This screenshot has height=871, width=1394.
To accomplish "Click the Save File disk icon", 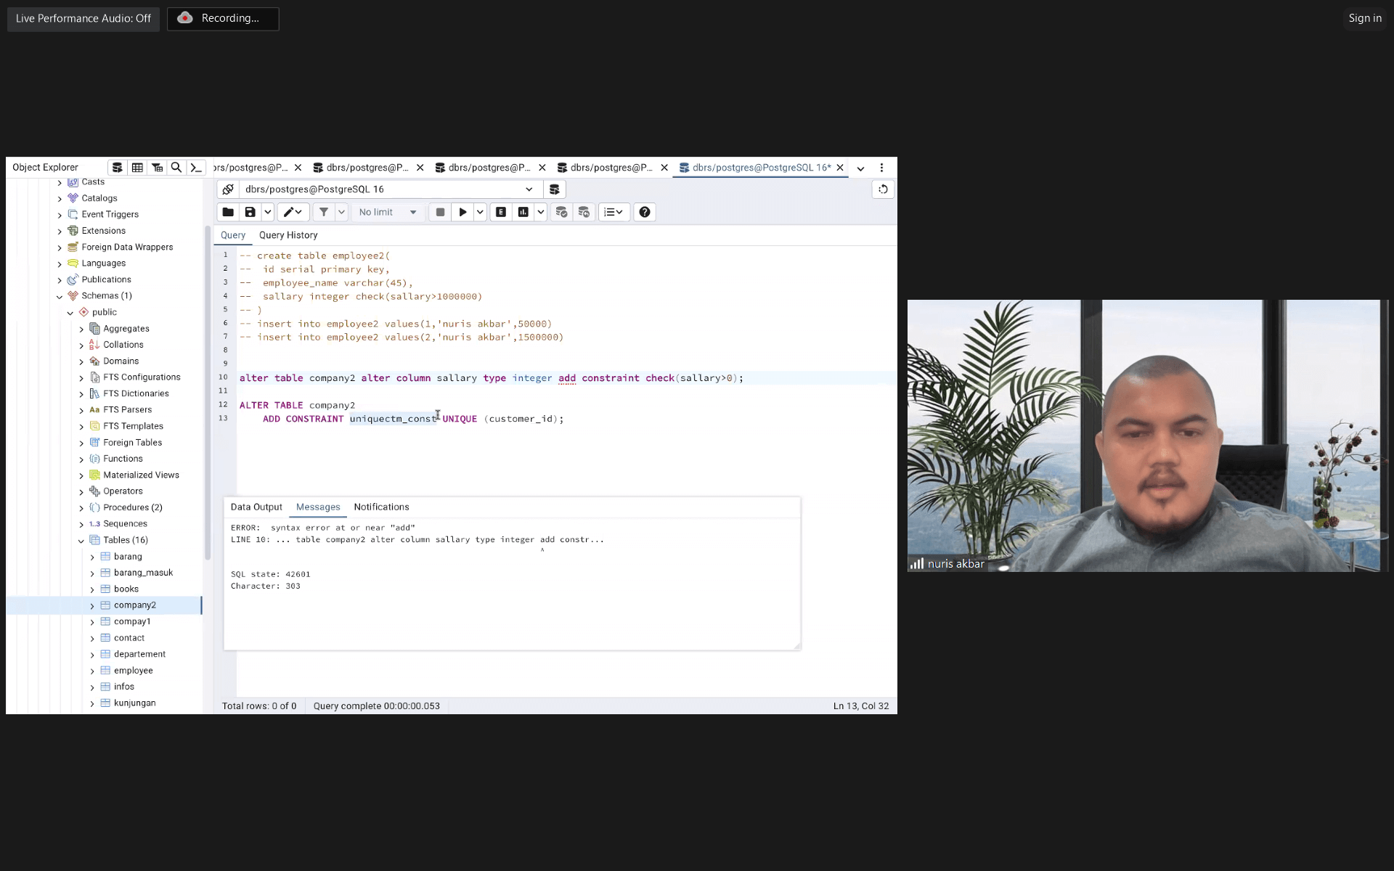I will click(x=250, y=212).
